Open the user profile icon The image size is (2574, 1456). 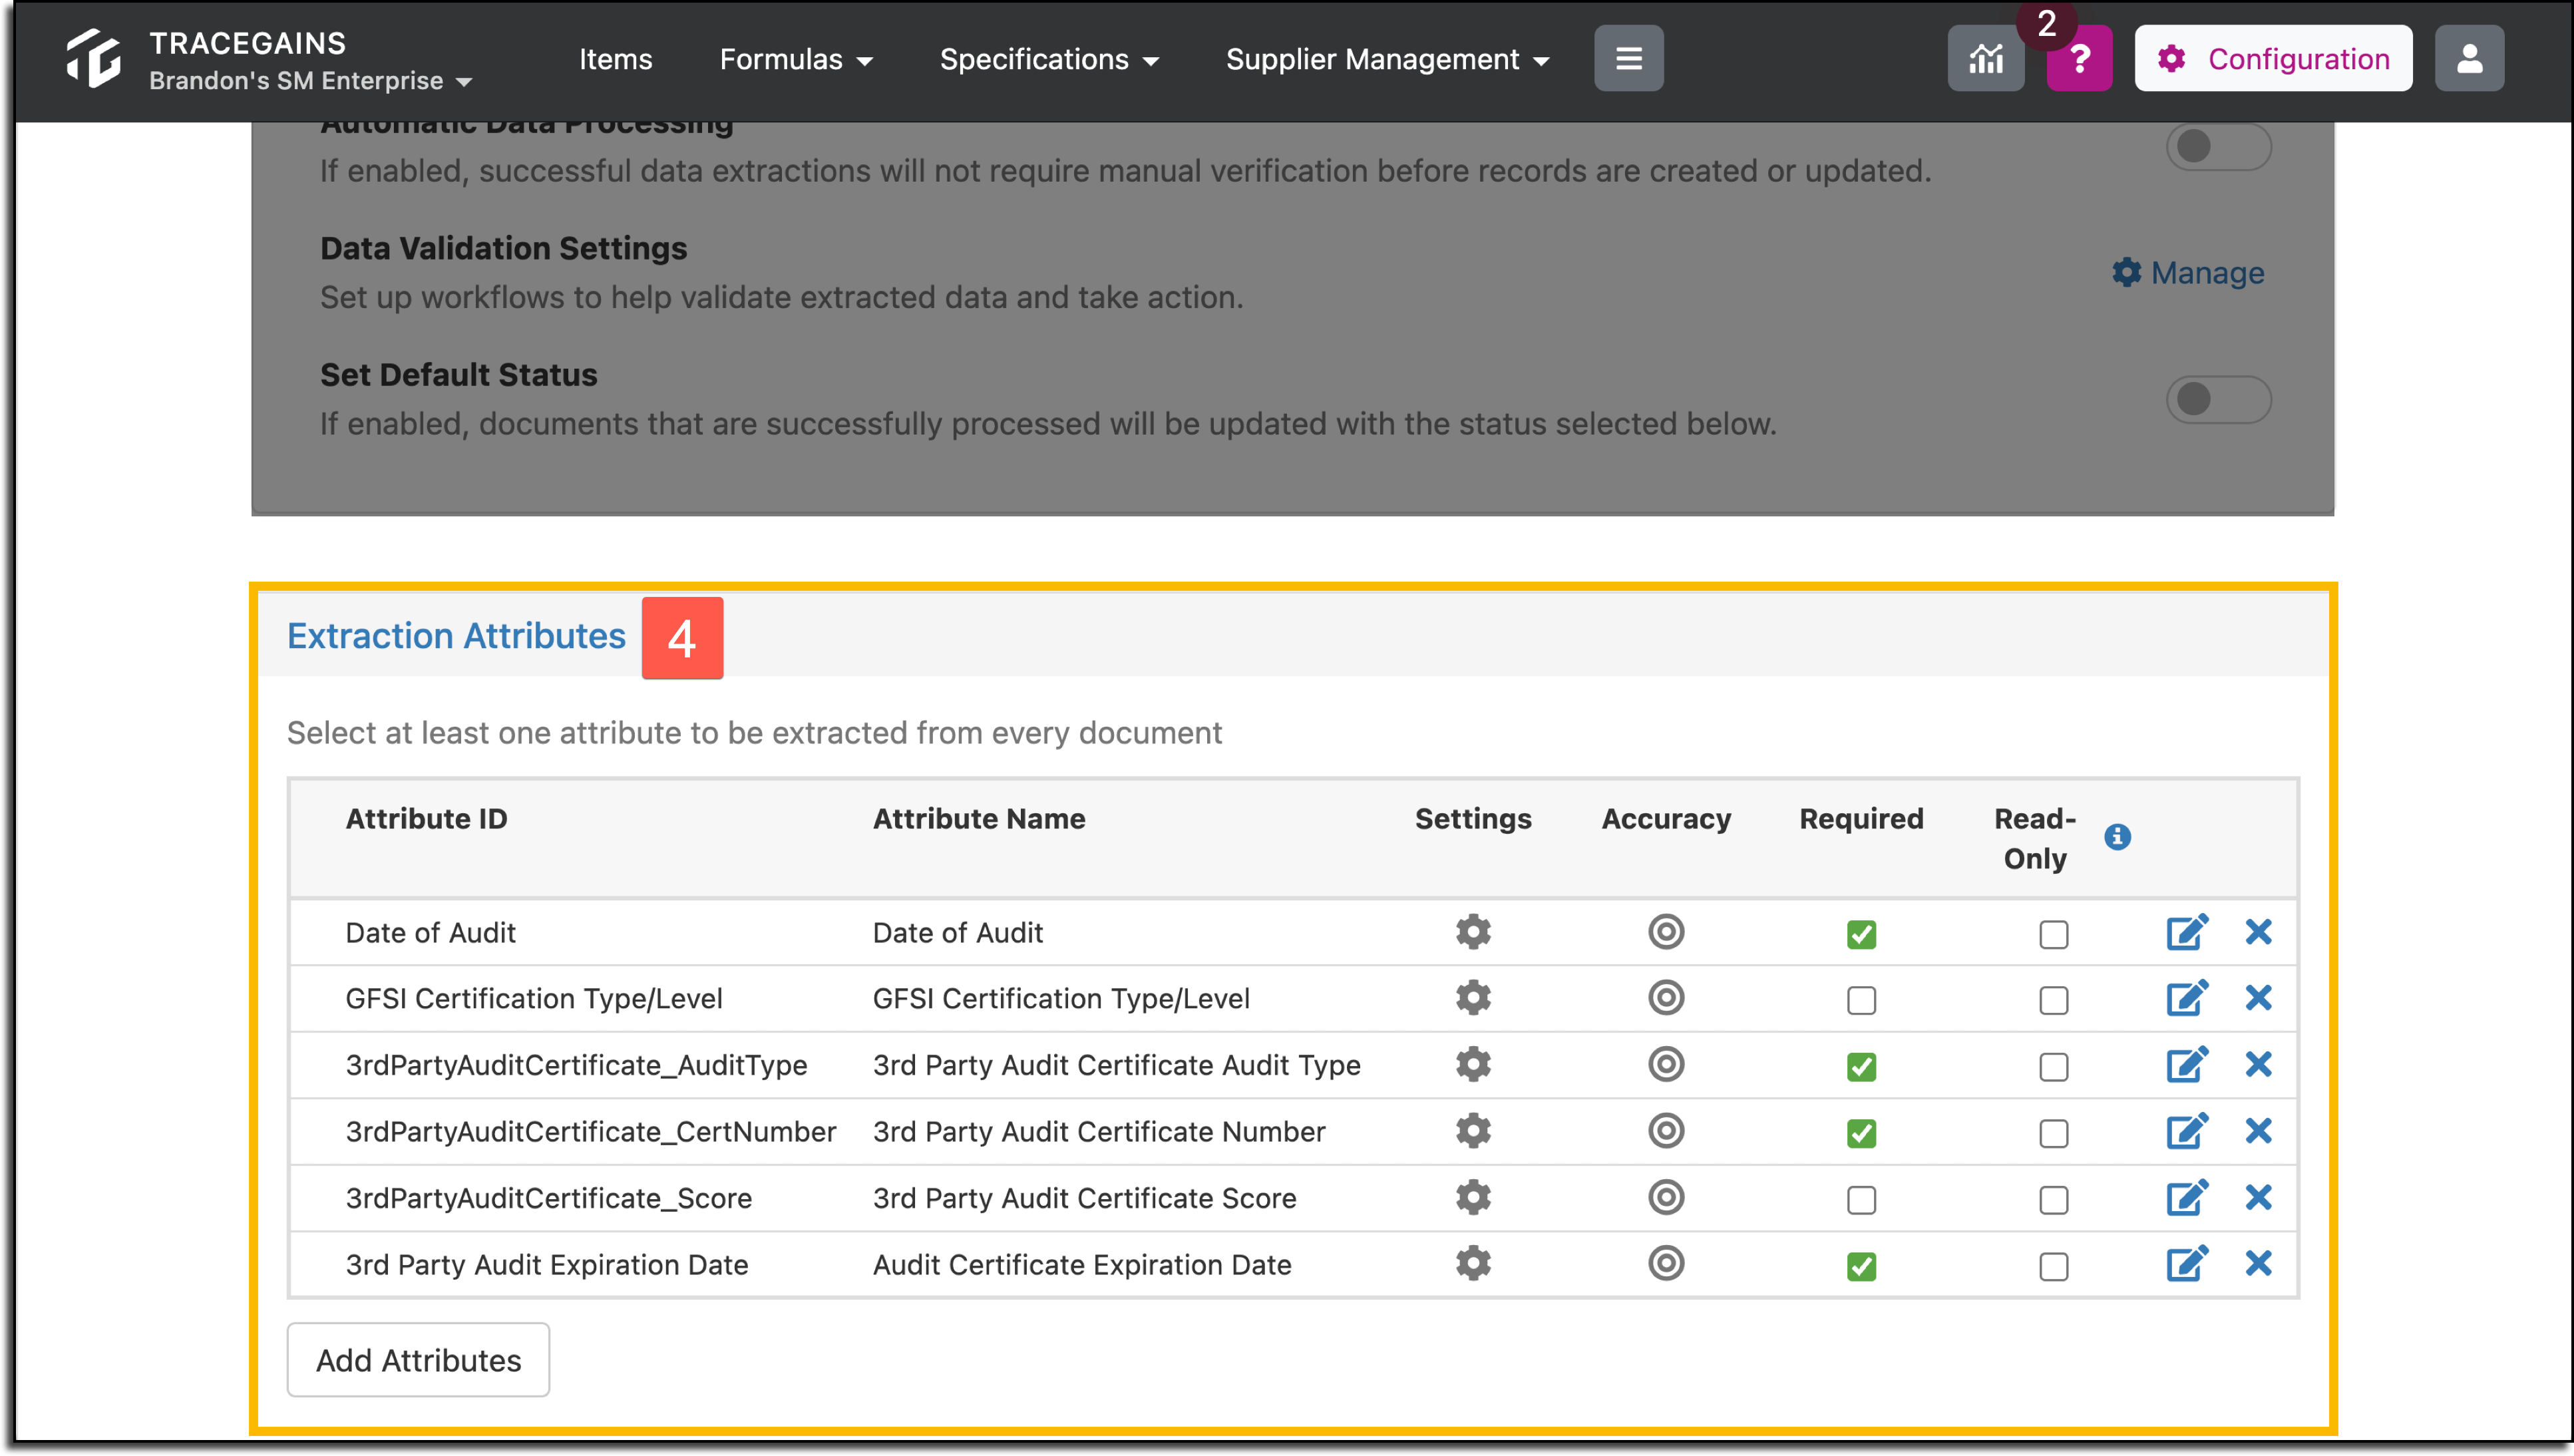(x=2469, y=59)
